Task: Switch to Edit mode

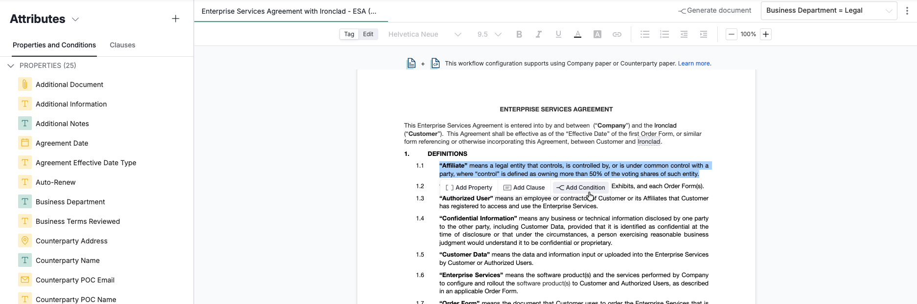Action: coord(368,34)
